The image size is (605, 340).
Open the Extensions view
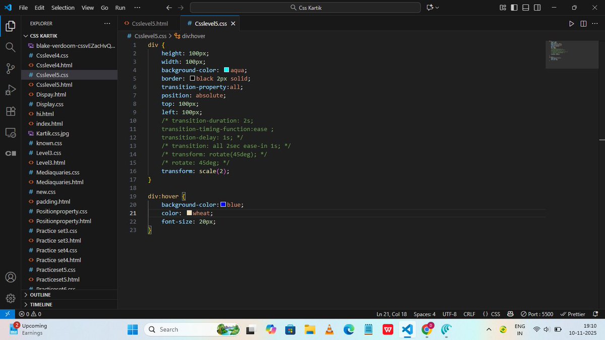click(x=10, y=111)
